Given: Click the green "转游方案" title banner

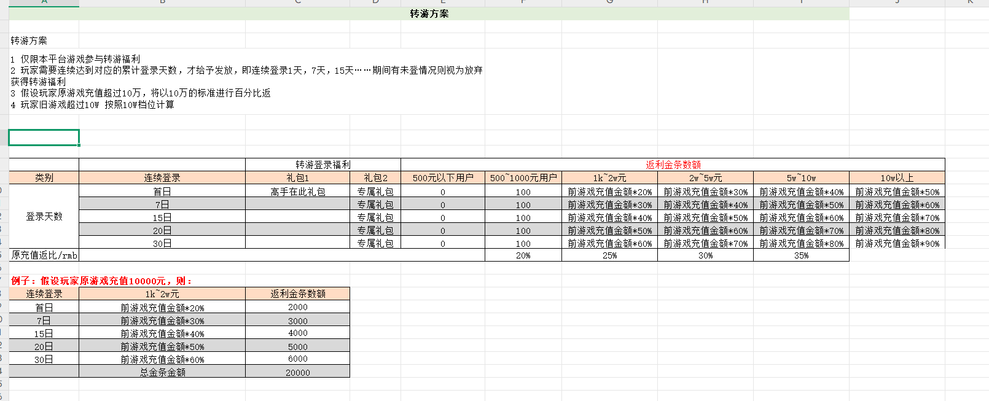Looking at the screenshot, I should tap(429, 14).
